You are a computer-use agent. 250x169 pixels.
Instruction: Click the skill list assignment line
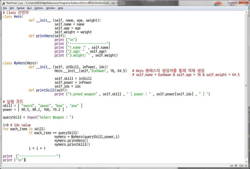(43, 106)
